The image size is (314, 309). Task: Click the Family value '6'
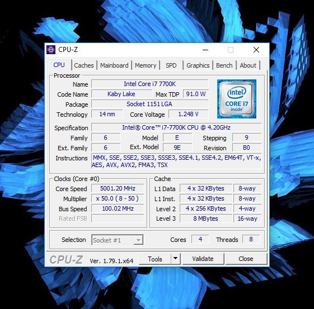coord(106,137)
